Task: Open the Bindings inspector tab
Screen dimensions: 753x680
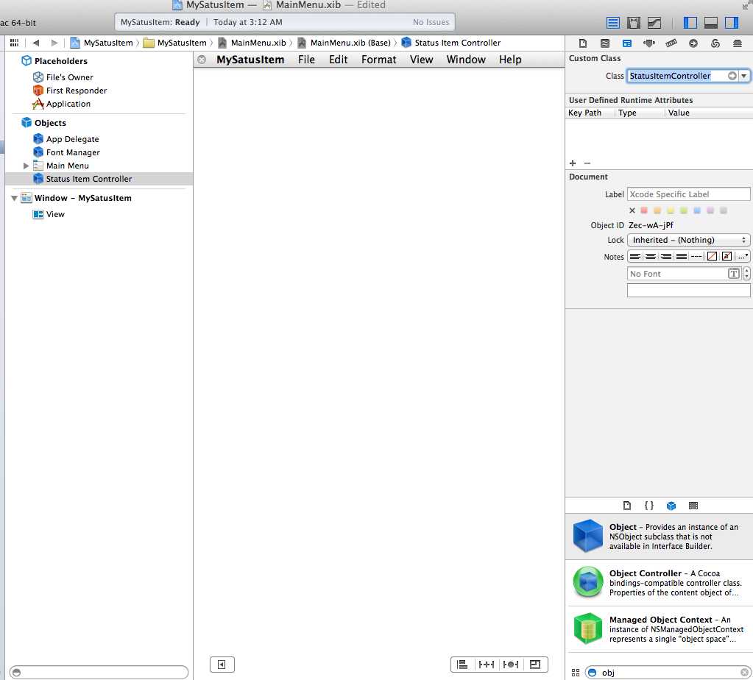Action: (x=715, y=43)
